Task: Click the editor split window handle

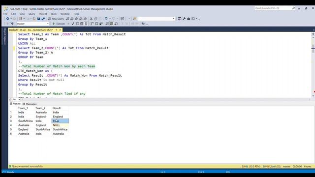Action: [313, 34]
